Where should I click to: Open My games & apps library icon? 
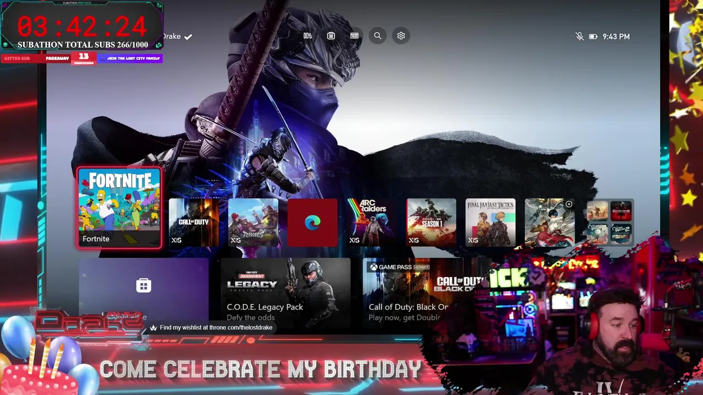308,36
